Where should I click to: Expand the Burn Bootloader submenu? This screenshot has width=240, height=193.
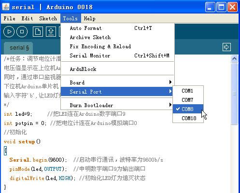click(x=117, y=105)
